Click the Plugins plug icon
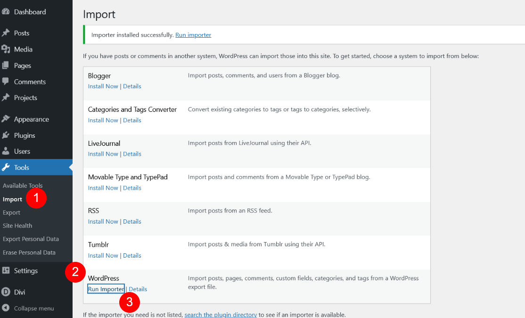This screenshot has width=525, height=318. click(x=6, y=135)
